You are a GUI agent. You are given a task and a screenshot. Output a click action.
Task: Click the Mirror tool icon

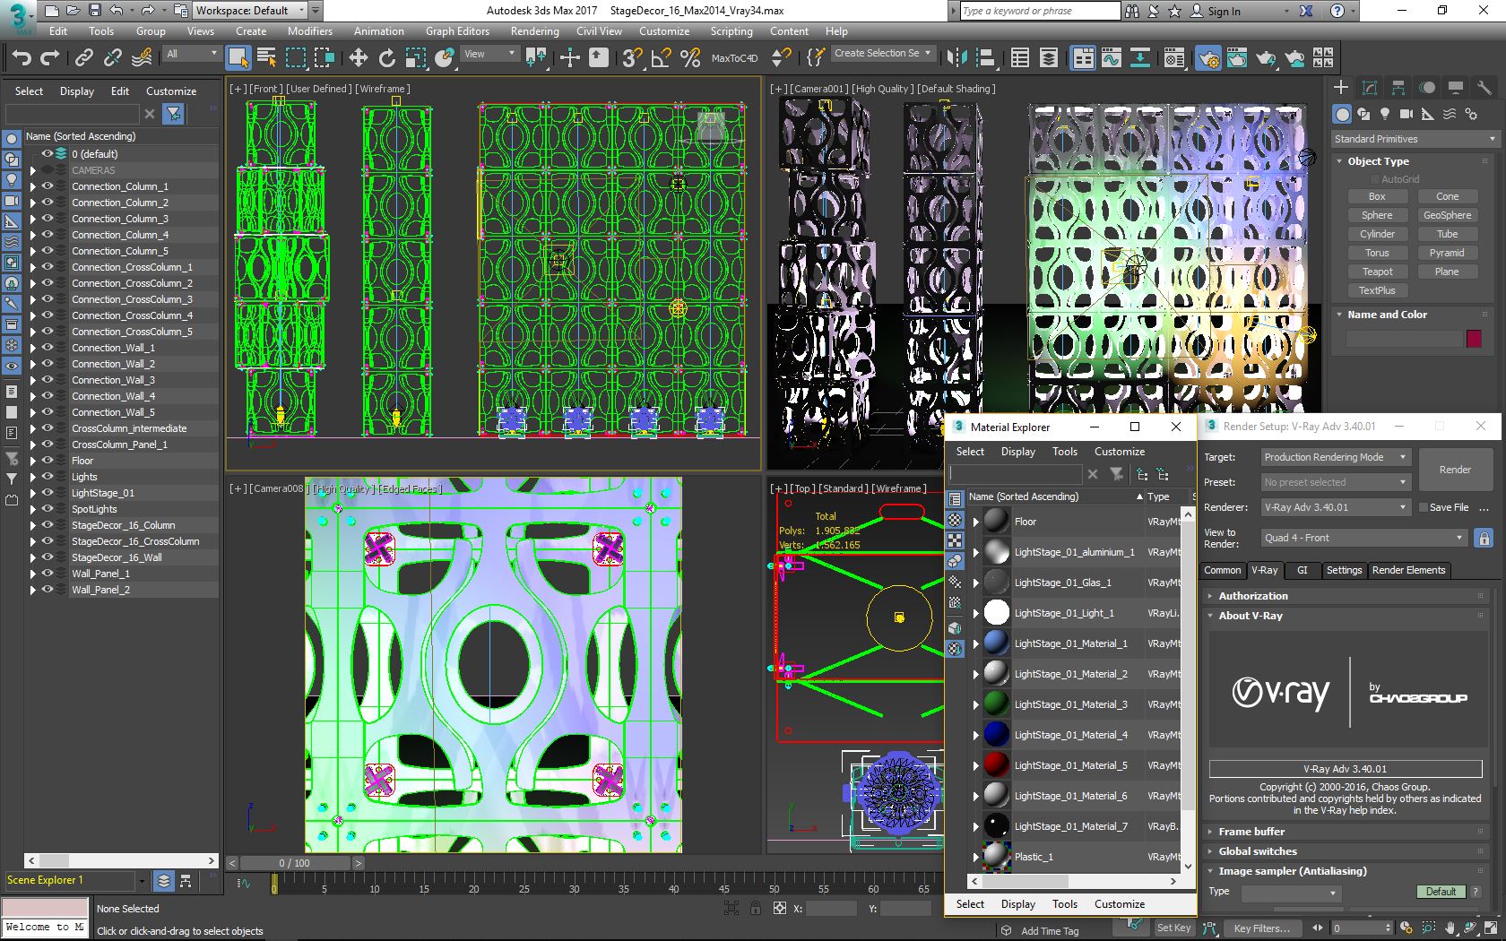[x=956, y=58]
